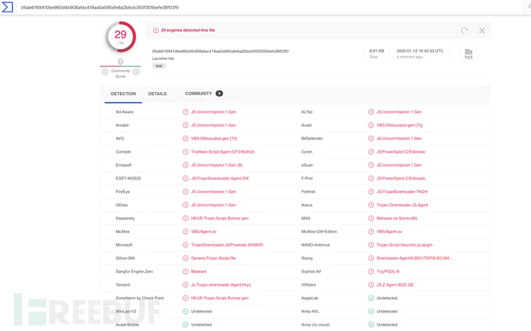Vote down with left community score button
This screenshot has height=331, width=531.
(105, 71)
